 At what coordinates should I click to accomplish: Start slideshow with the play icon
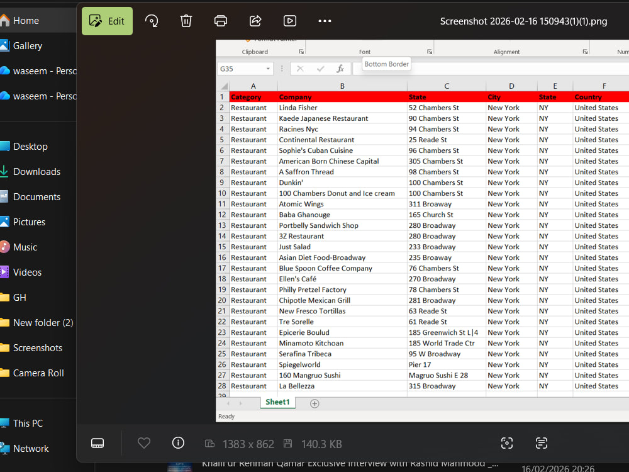(x=289, y=21)
